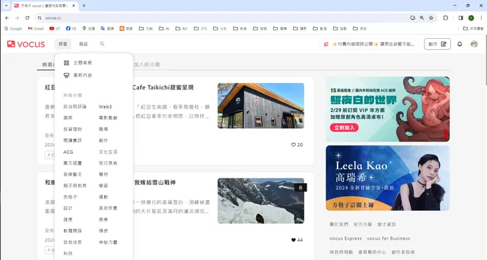Open the vocus Express footer link

pos(346,238)
